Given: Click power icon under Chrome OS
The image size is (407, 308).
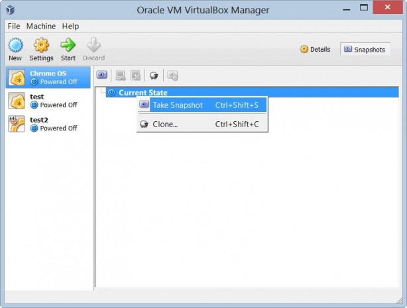Looking at the screenshot, I should (x=34, y=81).
